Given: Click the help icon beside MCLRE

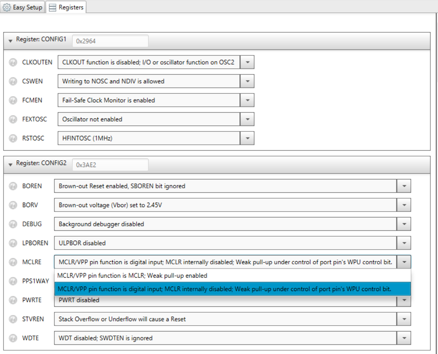Looking at the screenshot, I should pos(13,262).
